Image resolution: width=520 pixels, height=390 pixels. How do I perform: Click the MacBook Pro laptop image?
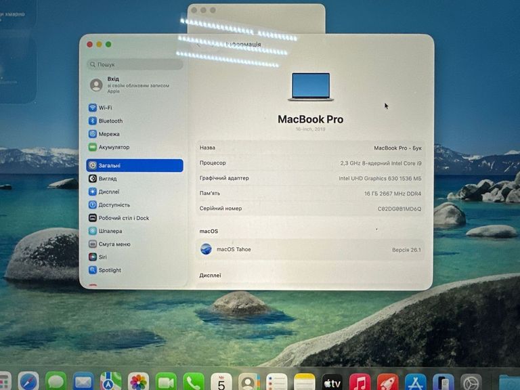pyautogui.click(x=311, y=87)
